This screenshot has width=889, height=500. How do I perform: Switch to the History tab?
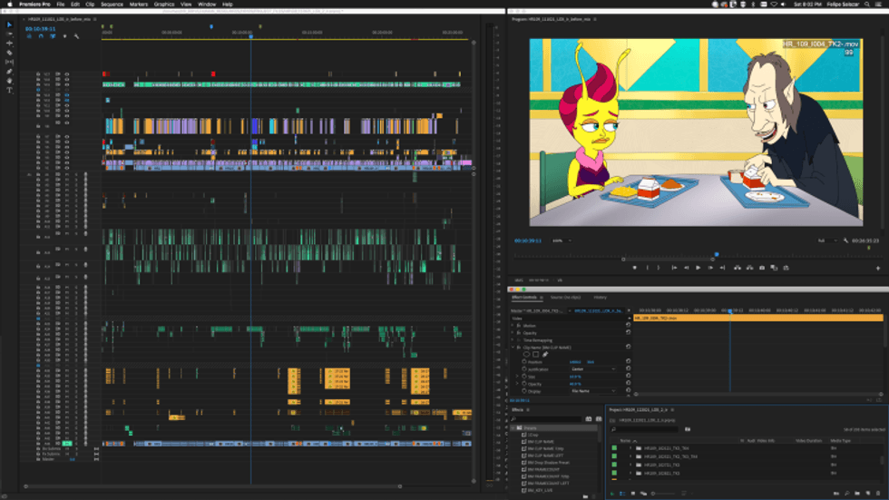600,297
